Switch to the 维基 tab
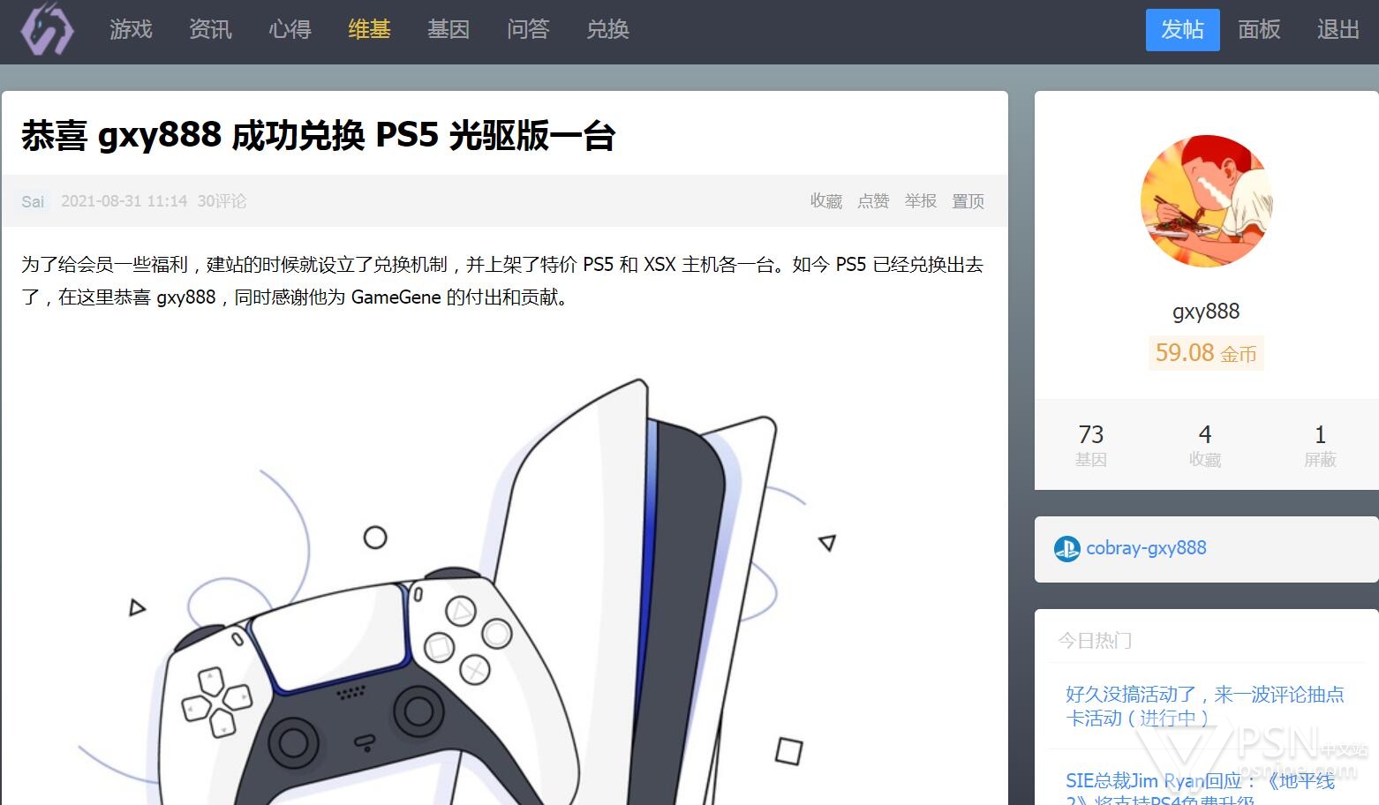 tap(369, 30)
